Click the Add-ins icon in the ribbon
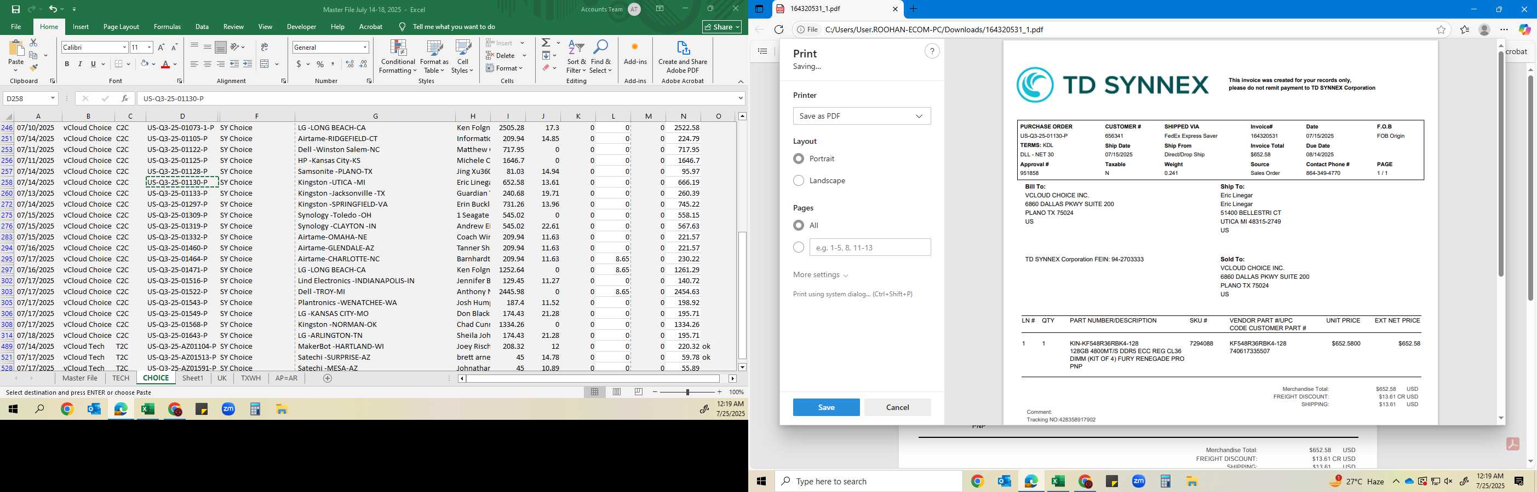Image resolution: width=1537 pixels, height=492 pixels. pyautogui.click(x=635, y=47)
